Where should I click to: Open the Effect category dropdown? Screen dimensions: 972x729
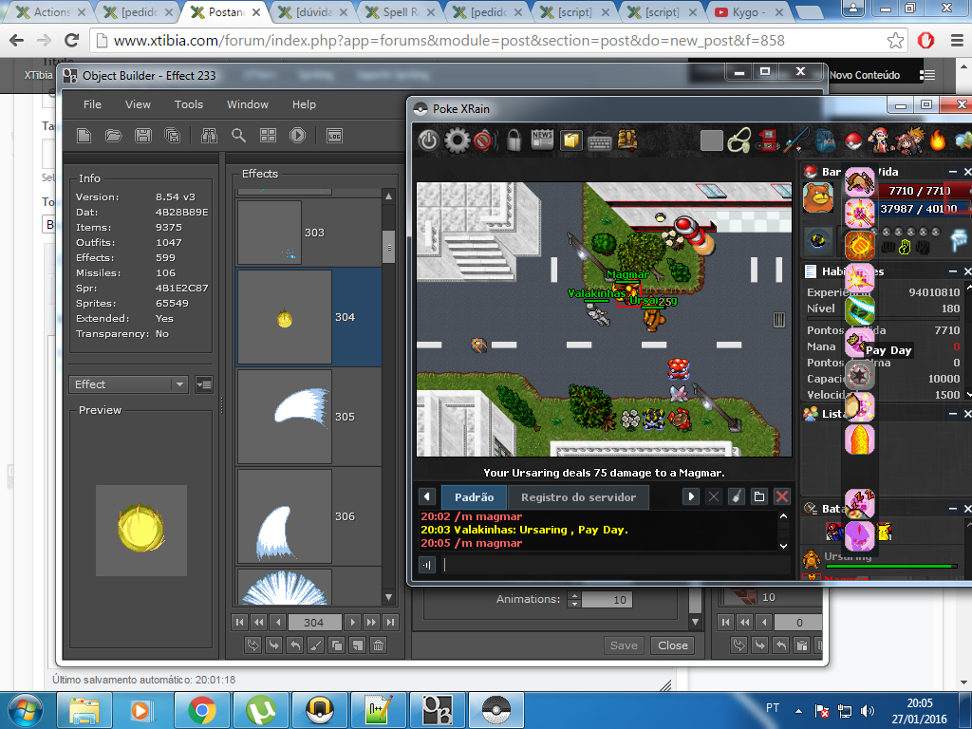point(128,384)
